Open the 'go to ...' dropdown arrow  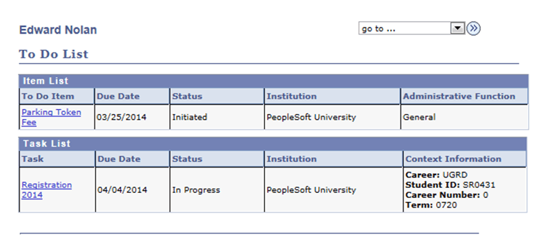457,29
